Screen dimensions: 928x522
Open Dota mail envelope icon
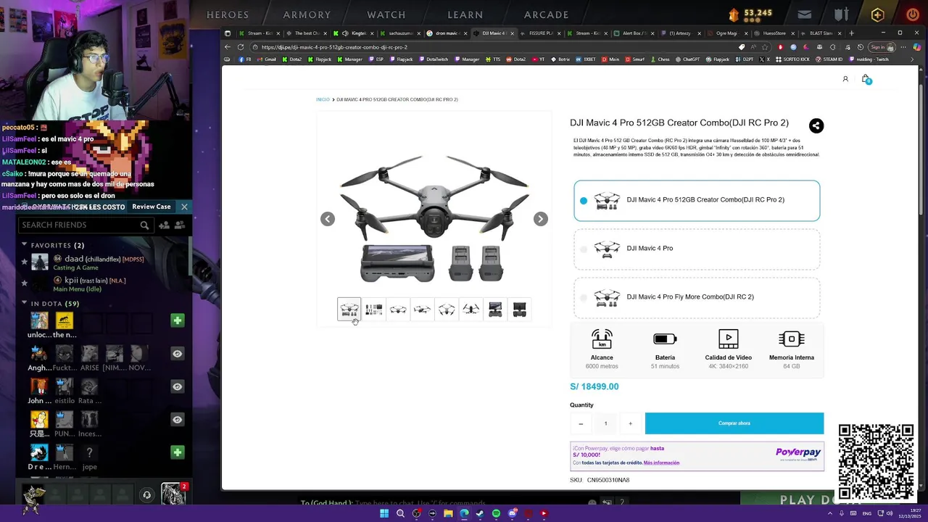(x=804, y=14)
